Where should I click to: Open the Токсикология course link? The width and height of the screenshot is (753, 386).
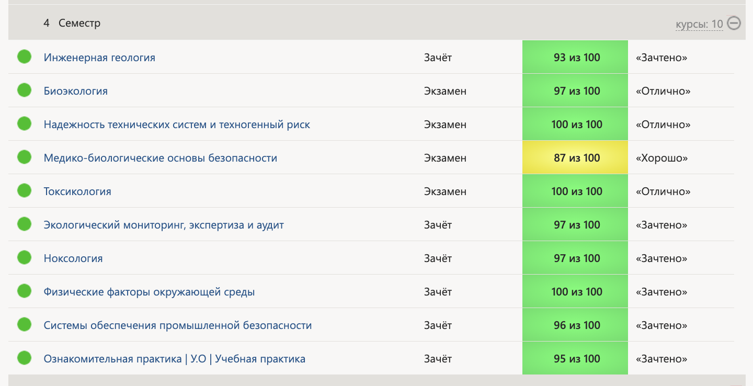coord(77,191)
